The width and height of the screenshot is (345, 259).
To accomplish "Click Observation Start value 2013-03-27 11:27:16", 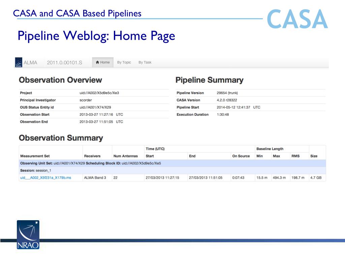I will tap(96, 115).
